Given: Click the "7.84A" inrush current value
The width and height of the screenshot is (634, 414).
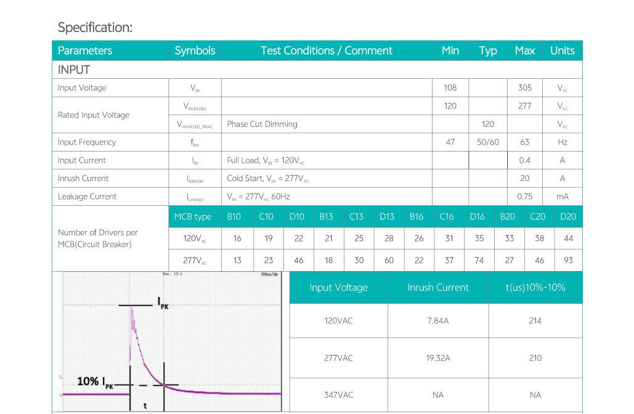Looking at the screenshot, I should point(437,321).
